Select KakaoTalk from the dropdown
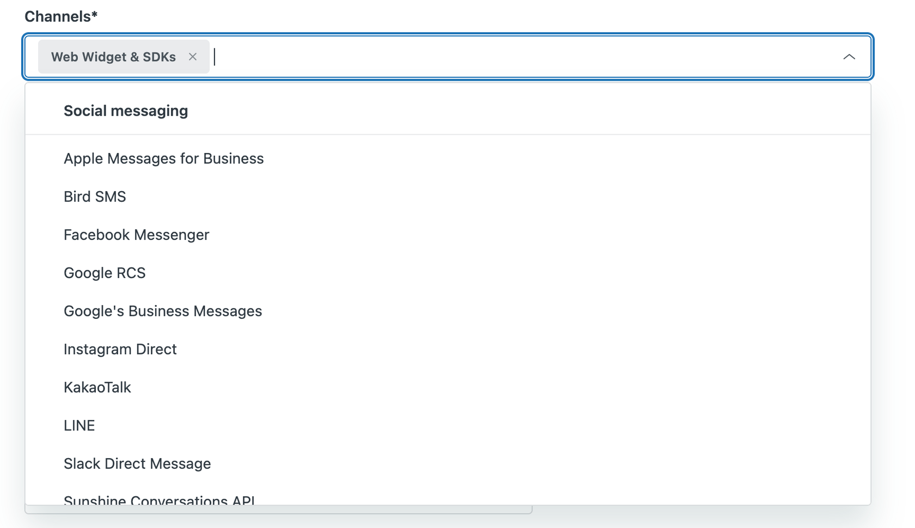The width and height of the screenshot is (915, 528). pos(97,387)
